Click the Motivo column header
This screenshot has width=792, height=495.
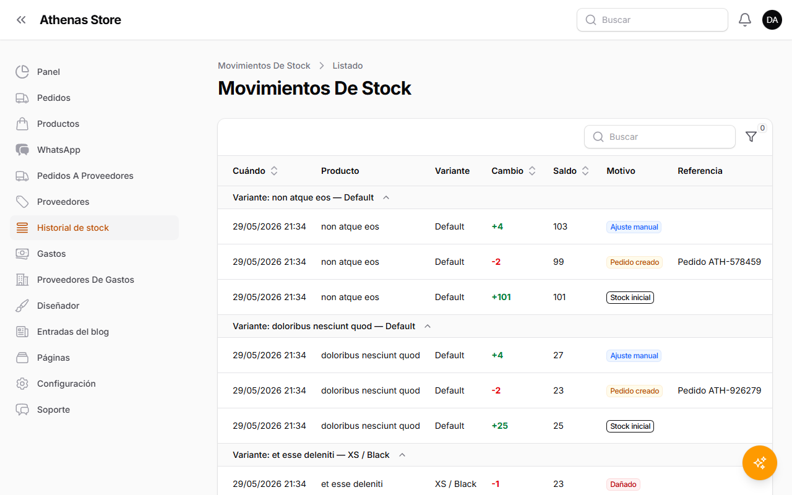point(621,171)
